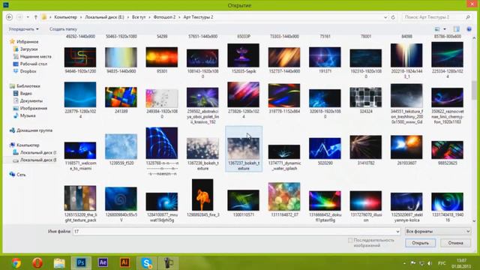
Task: Launch After Effects from the taskbar
Action: (103, 263)
